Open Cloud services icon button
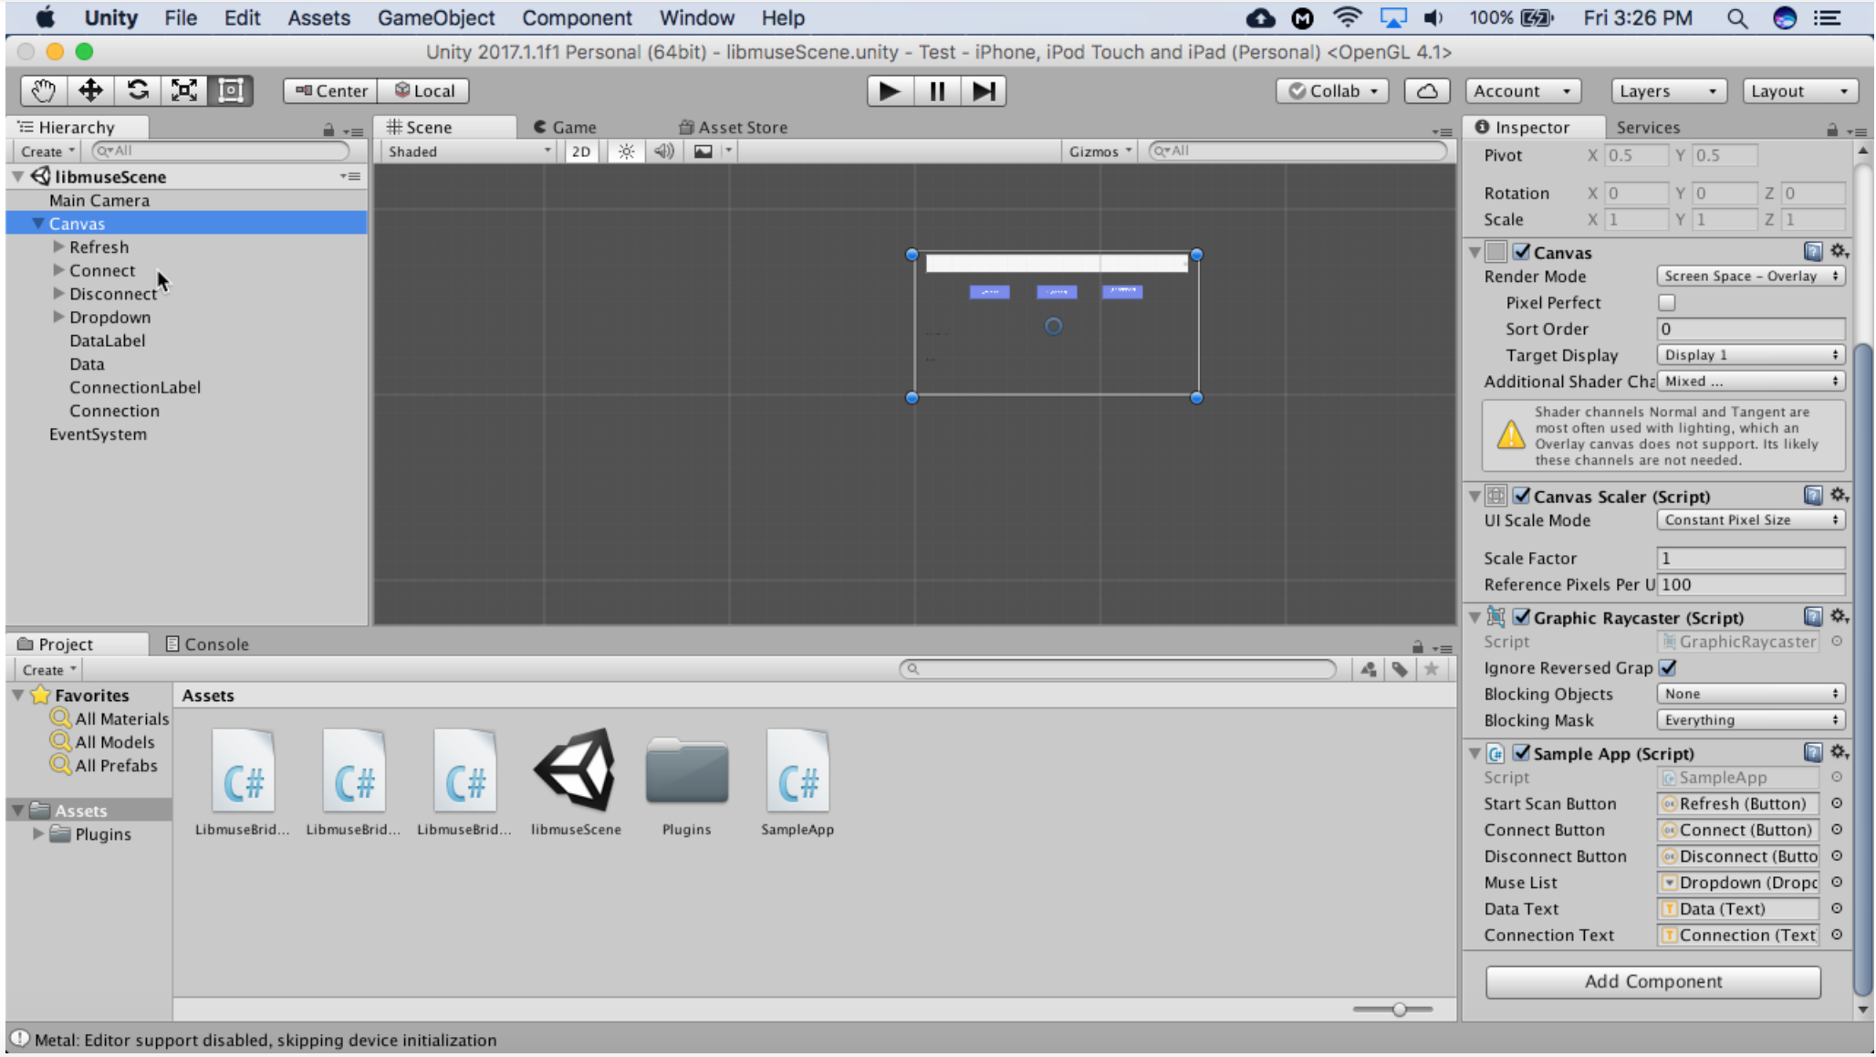Image resolution: width=1876 pixels, height=1057 pixels. [x=1427, y=91]
